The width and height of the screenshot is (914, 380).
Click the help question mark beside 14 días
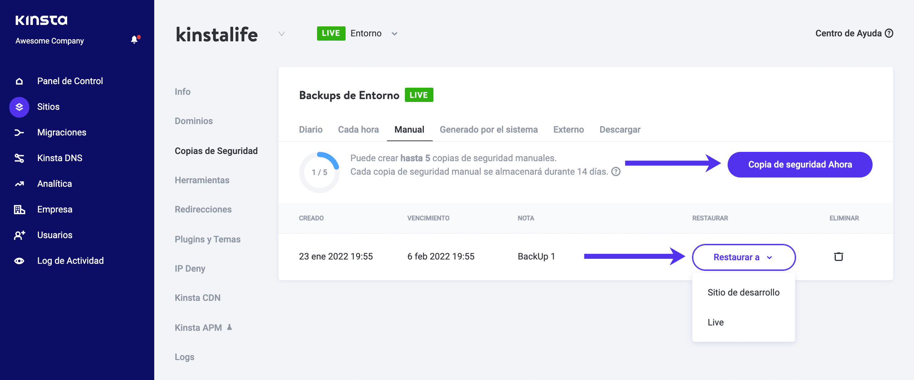[x=616, y=172]
